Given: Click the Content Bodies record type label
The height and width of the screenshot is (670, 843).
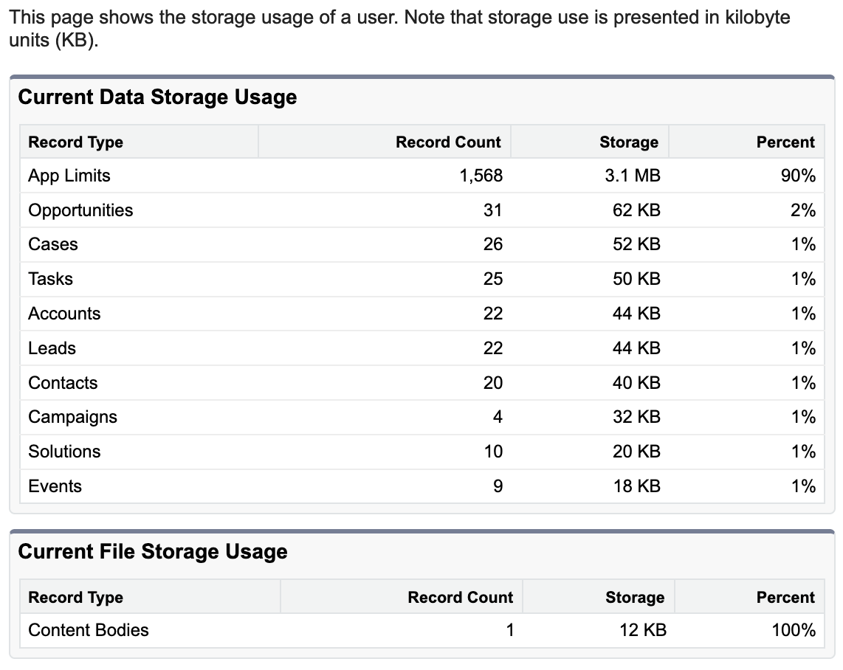Looking at the screenshot, I should [89, 630].
